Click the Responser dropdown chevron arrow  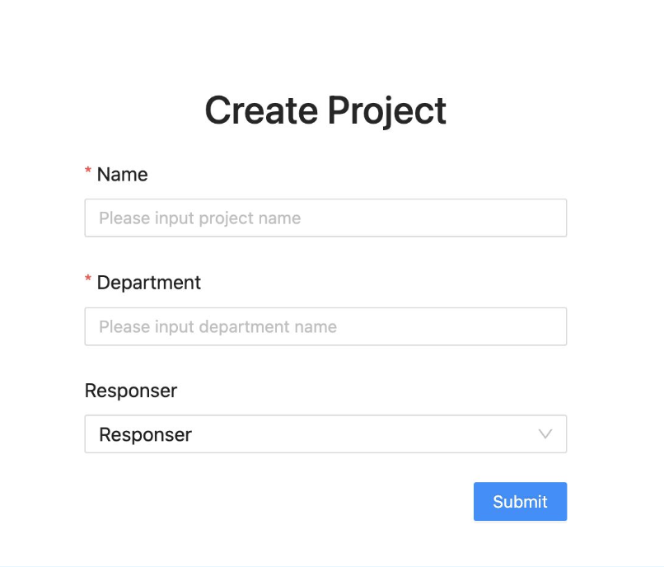(545, 433)
